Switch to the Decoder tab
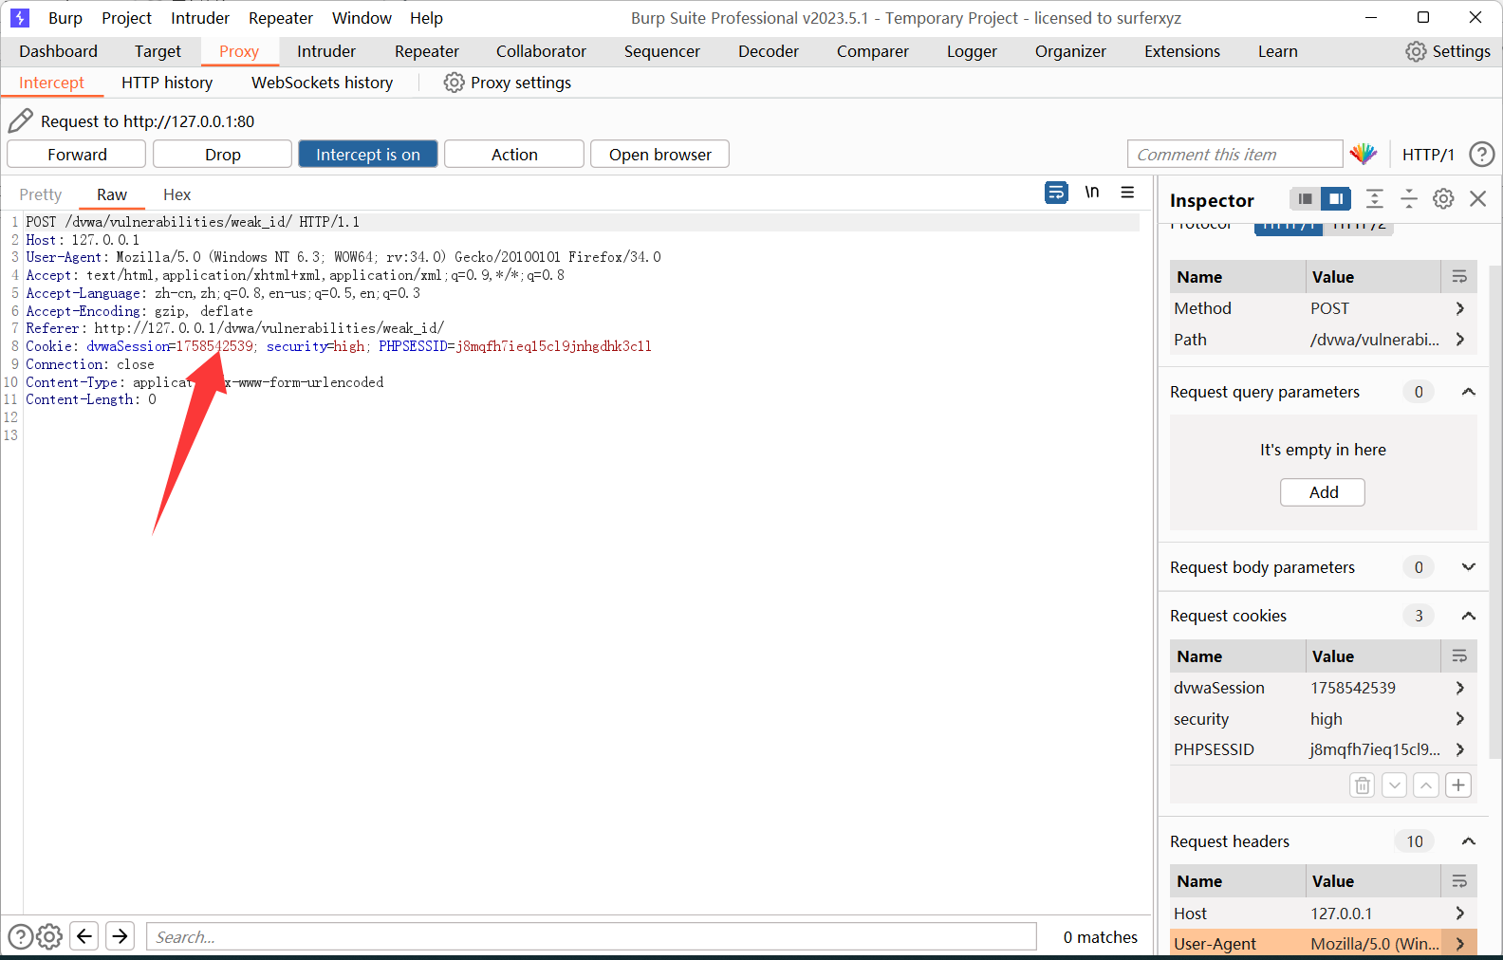 (769, 51)
